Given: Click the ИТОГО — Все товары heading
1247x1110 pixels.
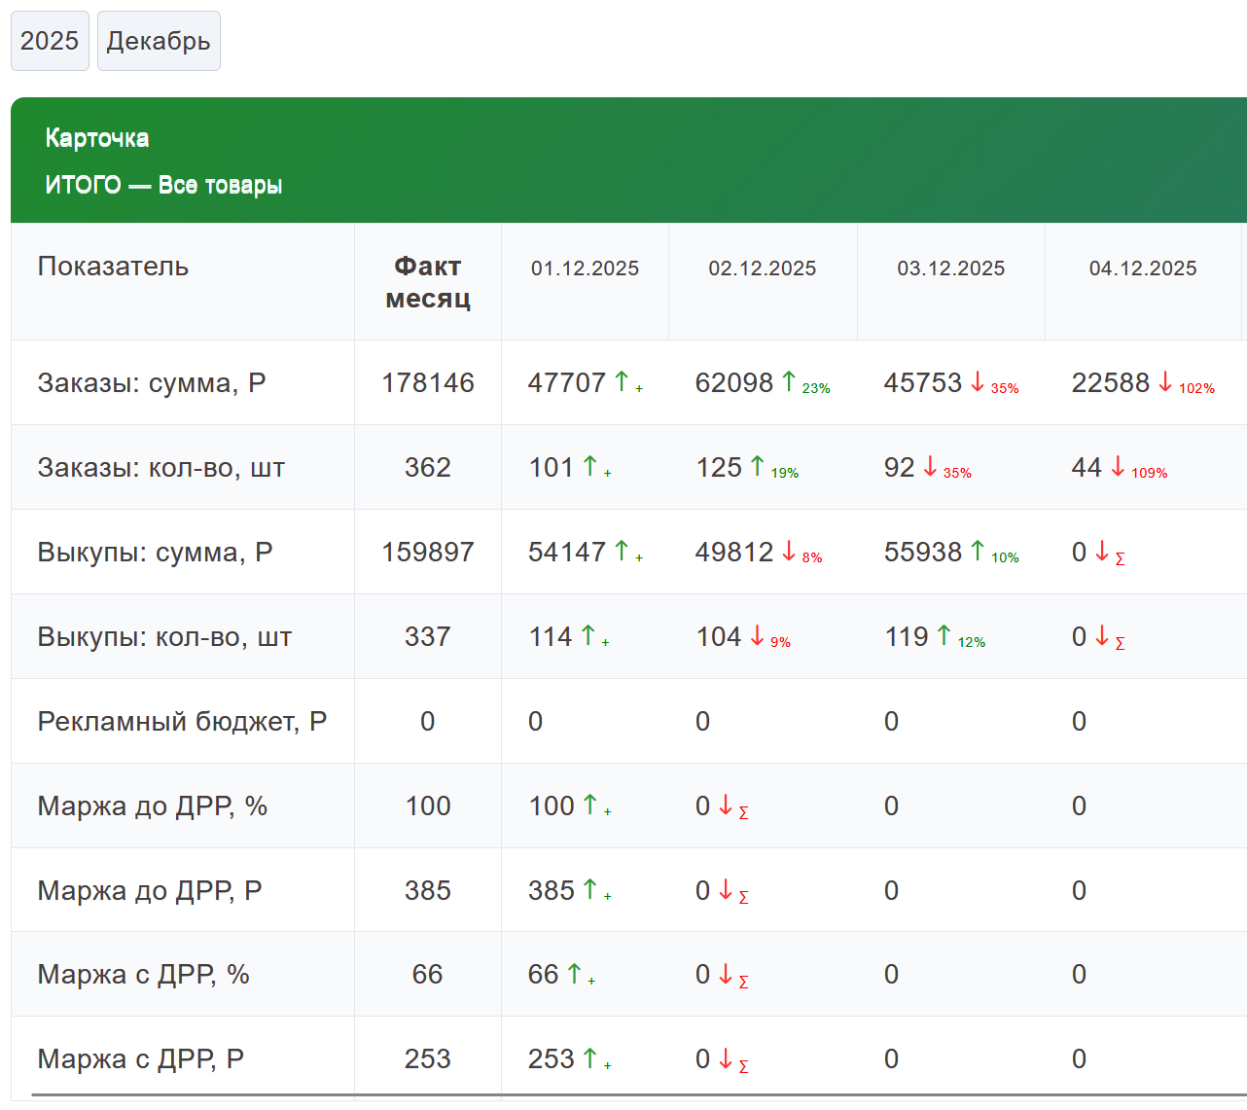Looking at the screenshot, I should [163, 185].
